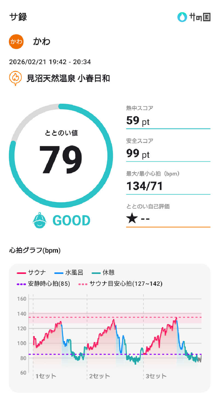Image resolution: width=219 pixels, height=406 pixels.
Task: Click the サウナ目安心拍(127~142) pink legend
Action: point(120,284)
